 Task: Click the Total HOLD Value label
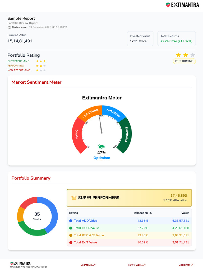(86, 228)
